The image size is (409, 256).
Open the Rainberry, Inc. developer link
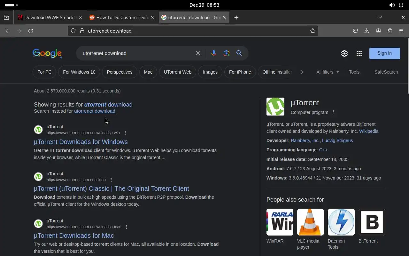point(305,140)
